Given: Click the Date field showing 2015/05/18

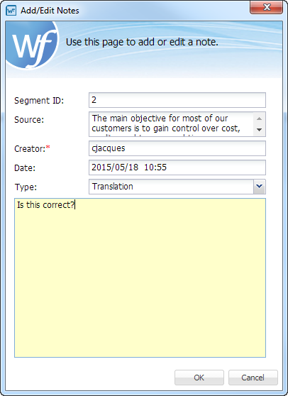Looking at the screenshot, I should click(177, 167).
